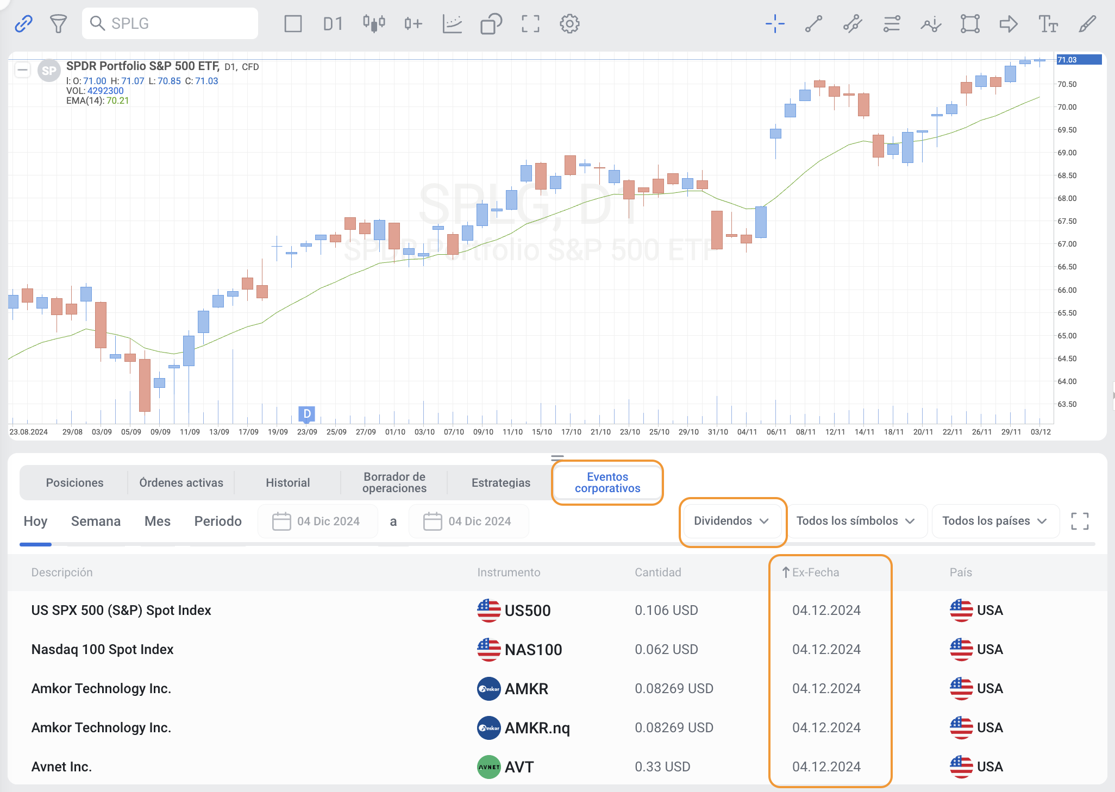Click the link chart icon
This screenshot has width=1115, height=792.
point(23,23)
